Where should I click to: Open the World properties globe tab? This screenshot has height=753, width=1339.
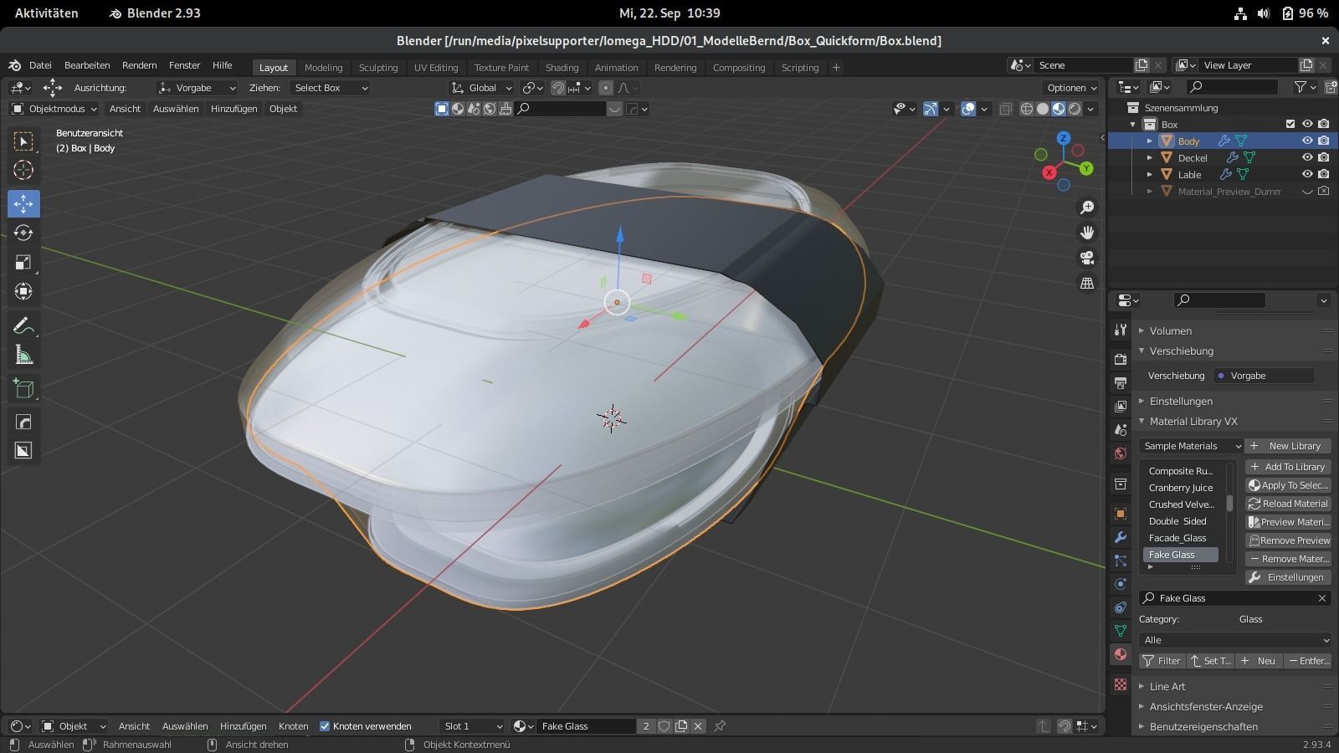(1121, 453)
